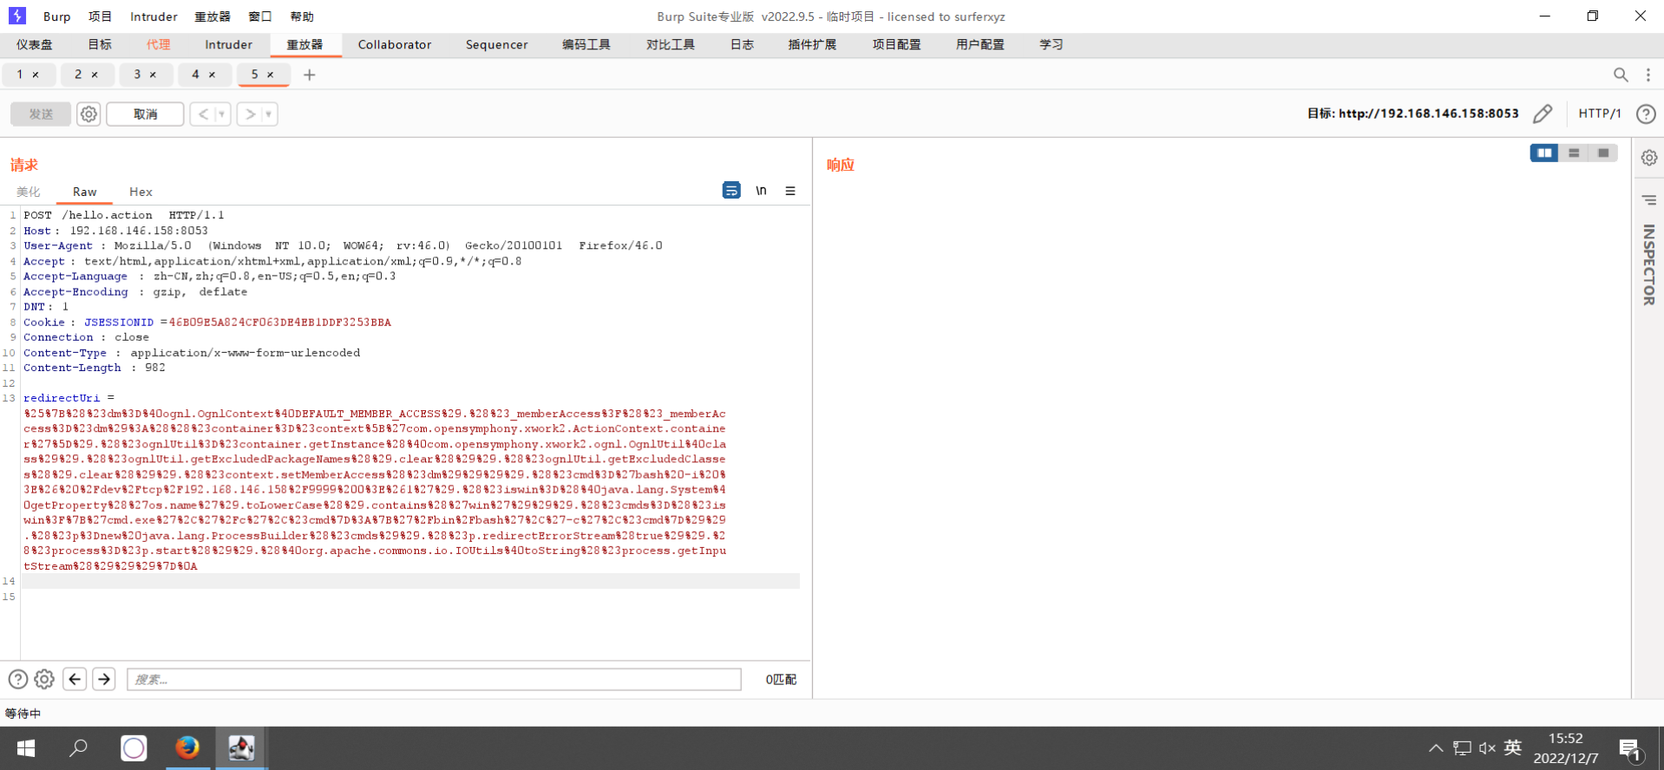
Task: Click the muted volume tray icon
Action: [x=1487, y=748]
